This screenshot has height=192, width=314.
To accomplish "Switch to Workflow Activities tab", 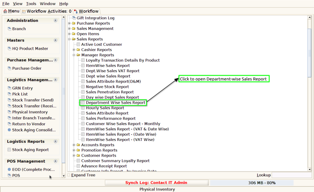I will (47, 11).
